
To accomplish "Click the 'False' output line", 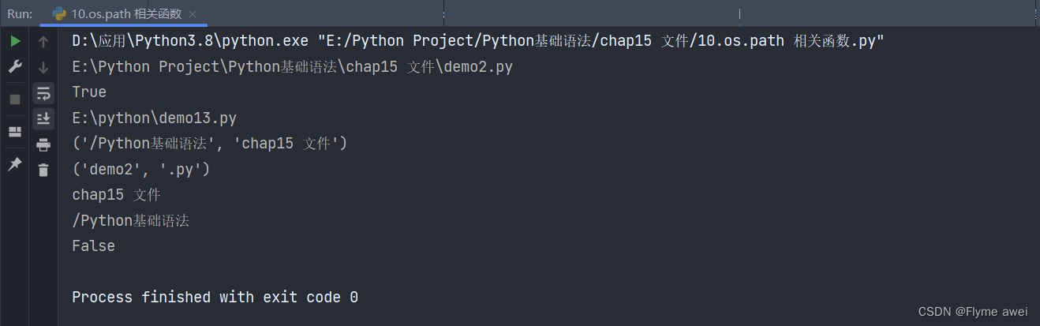I will 93,246.
